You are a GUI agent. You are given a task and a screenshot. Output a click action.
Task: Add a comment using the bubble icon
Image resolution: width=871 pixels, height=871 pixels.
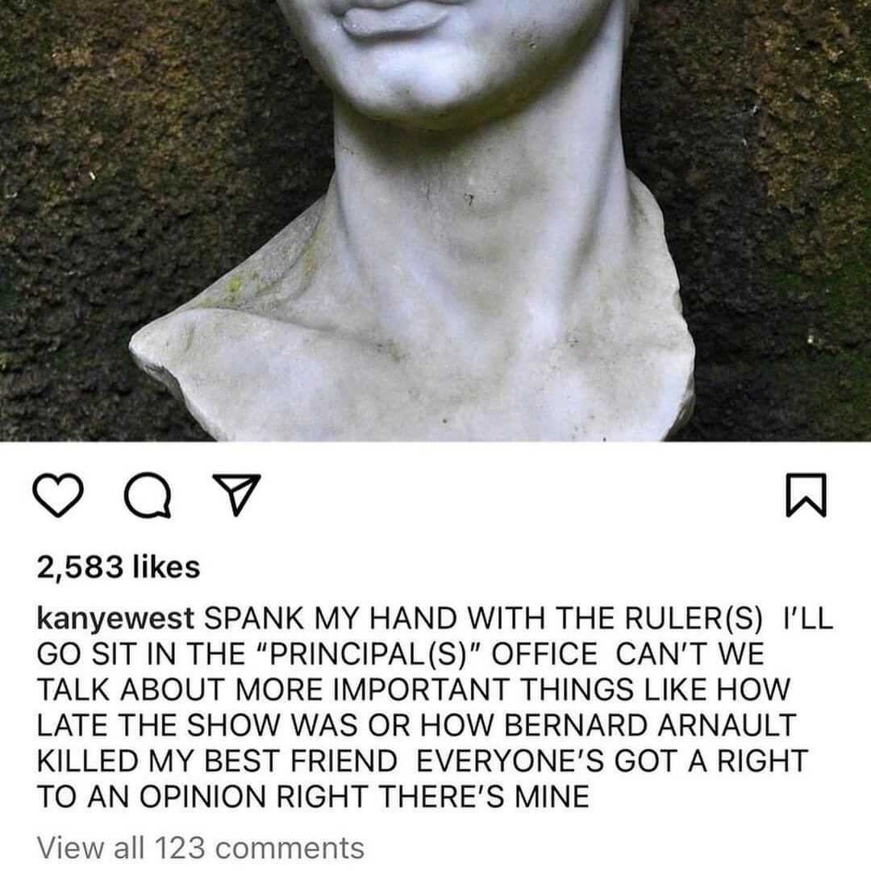click(148, 495)
